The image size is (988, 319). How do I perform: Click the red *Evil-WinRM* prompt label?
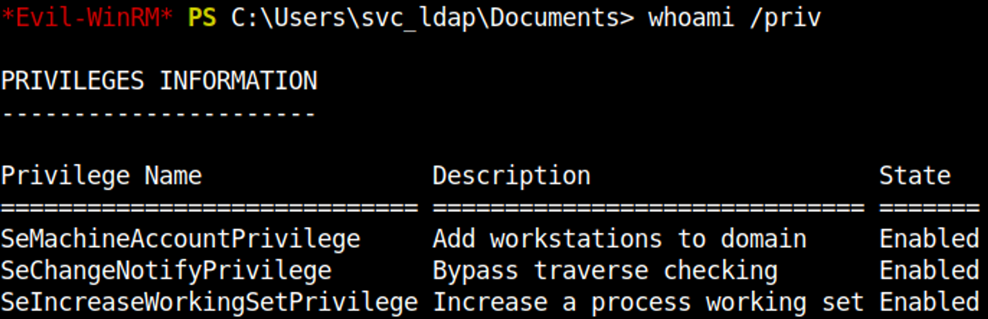[87, 18]
